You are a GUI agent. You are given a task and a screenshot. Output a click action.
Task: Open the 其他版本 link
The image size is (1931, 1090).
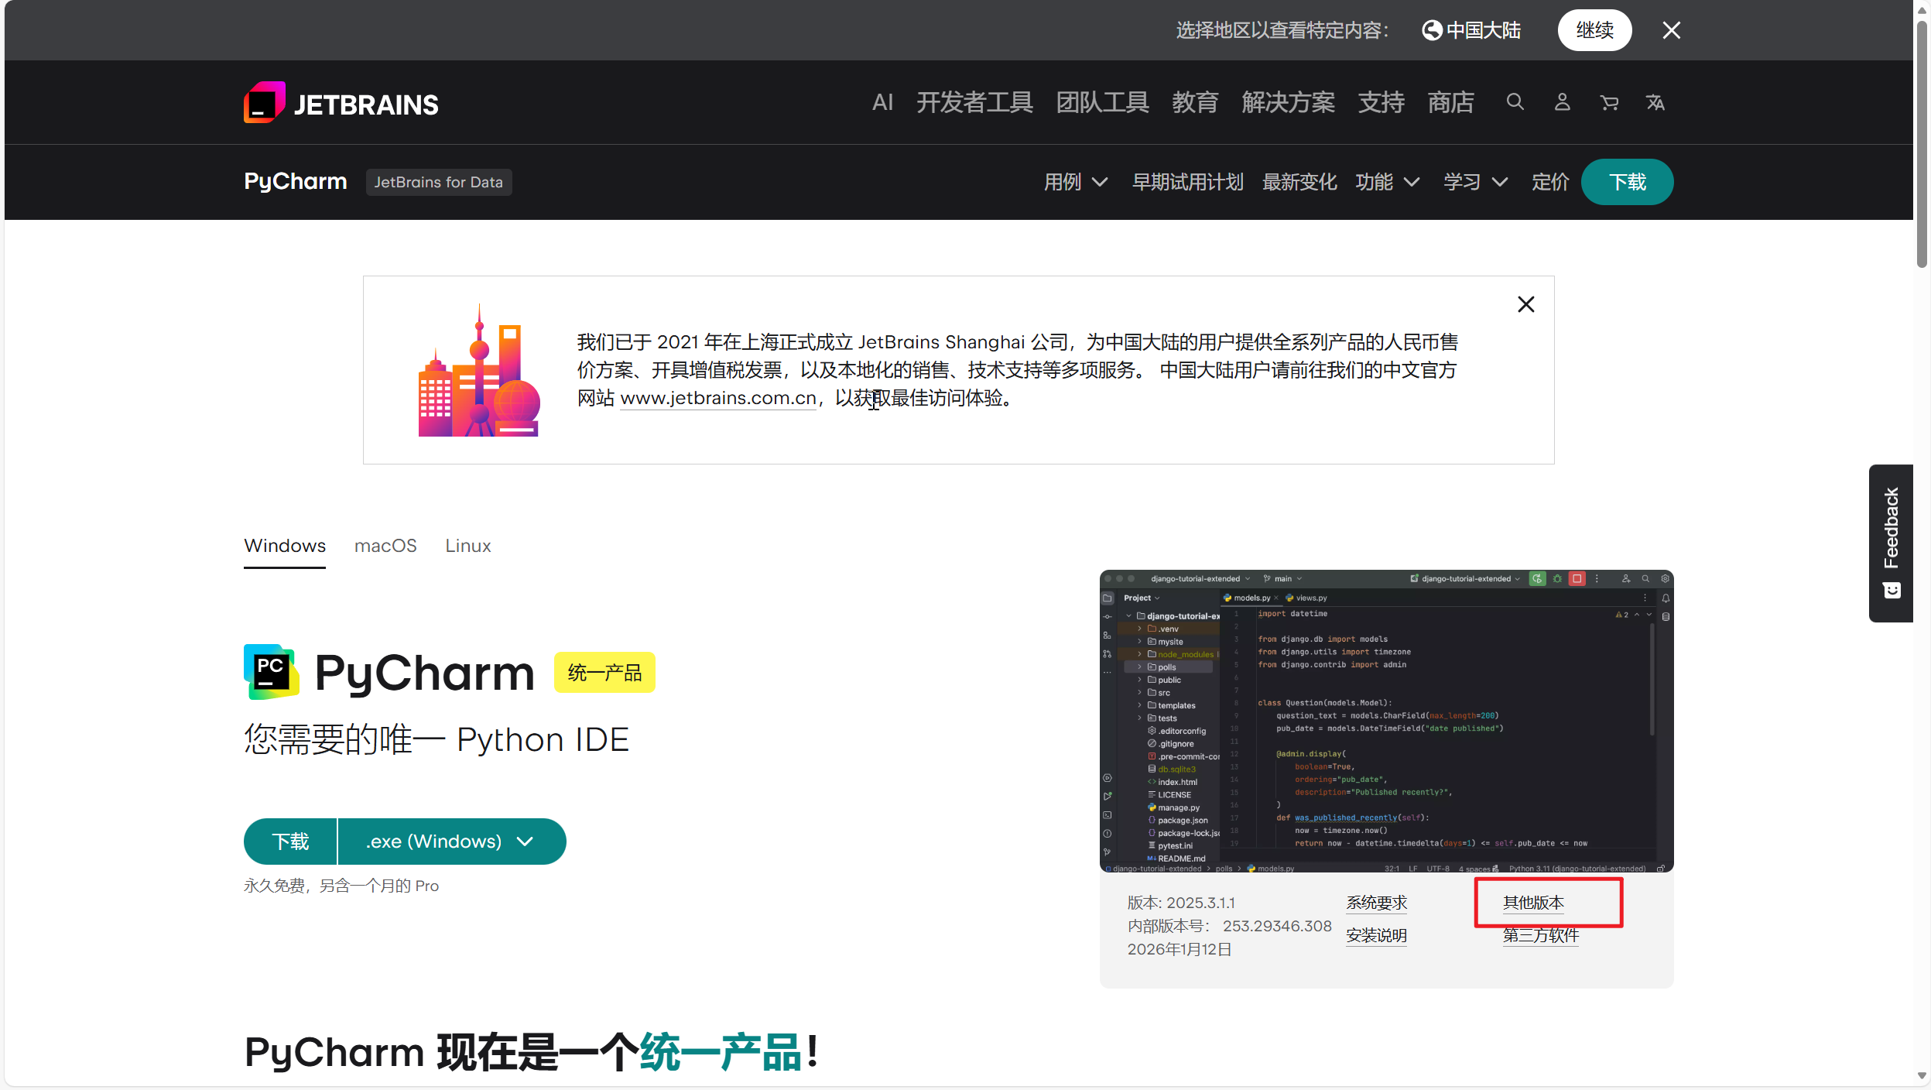click(1533, 903)
